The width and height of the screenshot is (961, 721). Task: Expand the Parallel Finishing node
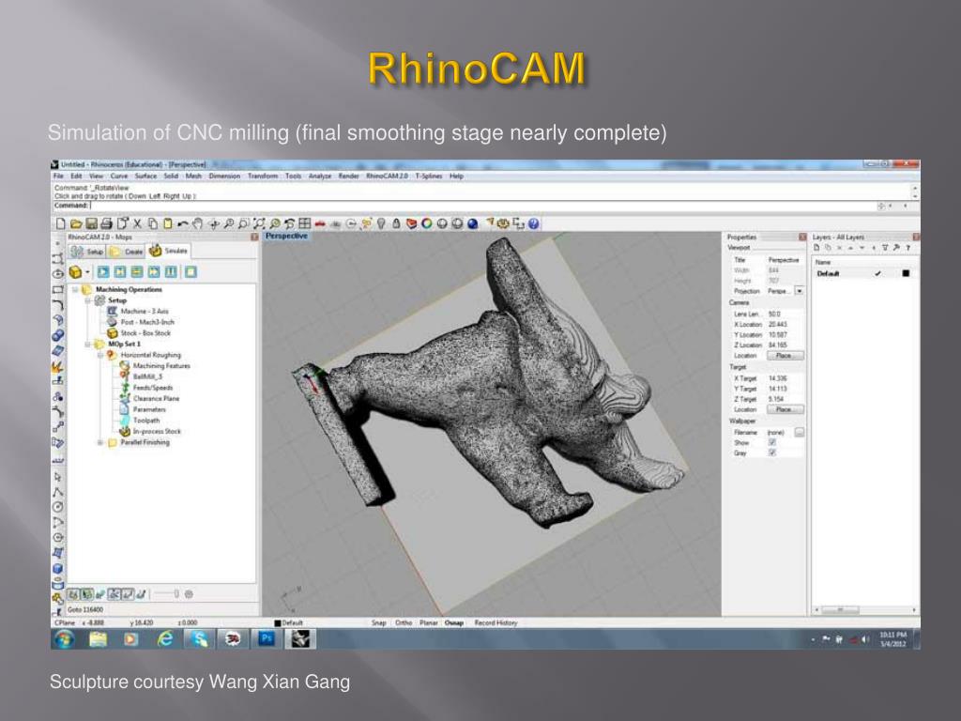tap(99, 442)
